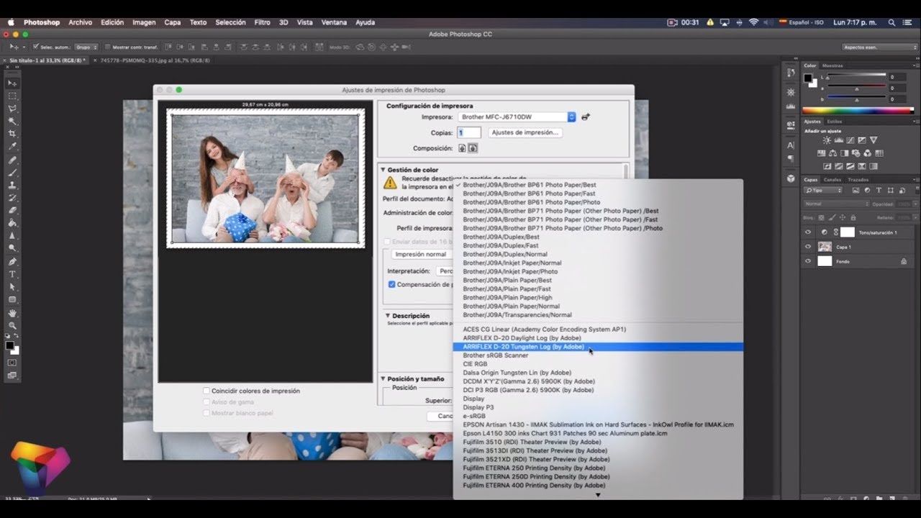Viewport: 921px width, 518px height.
Task: Select the Brush tool
Action: point(12,173)
